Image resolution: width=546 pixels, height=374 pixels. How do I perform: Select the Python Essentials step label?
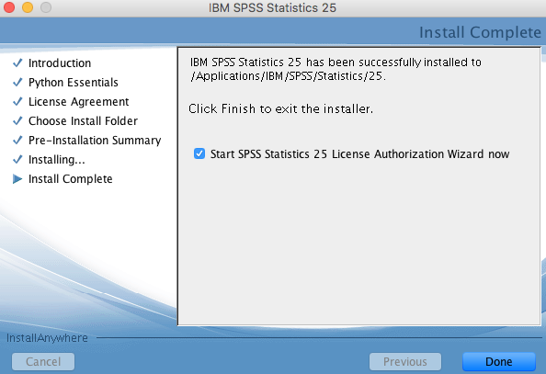tap(74, 83)
